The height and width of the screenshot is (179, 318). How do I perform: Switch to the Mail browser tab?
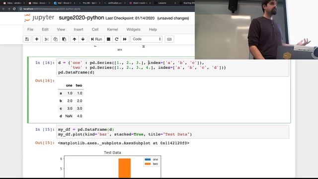pyautogui.click(x=64, y=3)
